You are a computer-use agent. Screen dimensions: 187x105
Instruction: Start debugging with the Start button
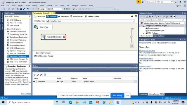pyautogui.click(x=67, y=9)
